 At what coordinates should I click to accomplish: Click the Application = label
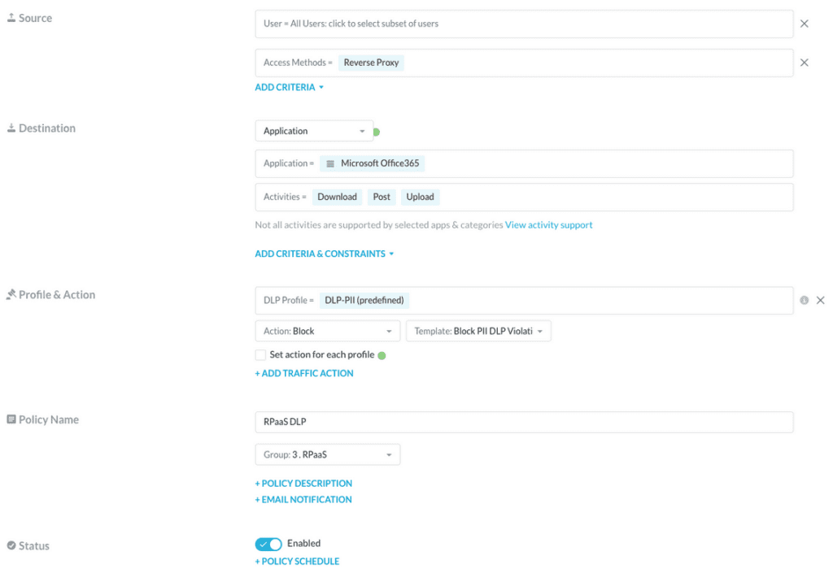(289, 163)
